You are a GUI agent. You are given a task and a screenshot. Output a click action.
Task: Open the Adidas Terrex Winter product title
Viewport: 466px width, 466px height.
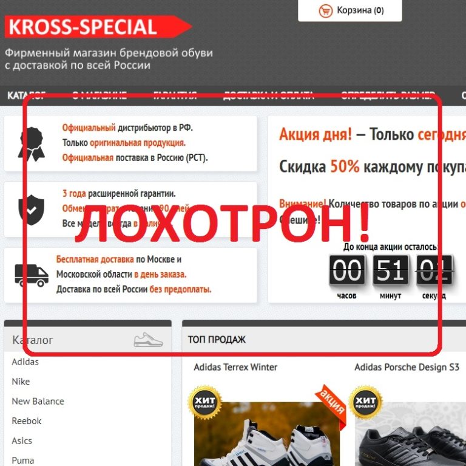pyautogui.click(x=235, y=367)
